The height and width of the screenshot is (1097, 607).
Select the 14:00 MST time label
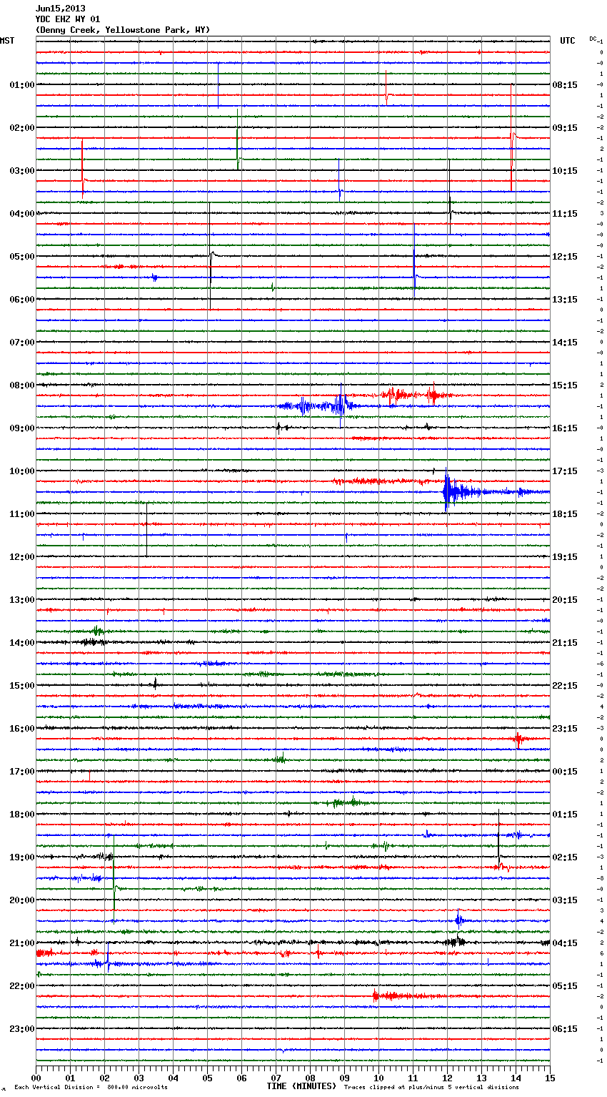22,643
